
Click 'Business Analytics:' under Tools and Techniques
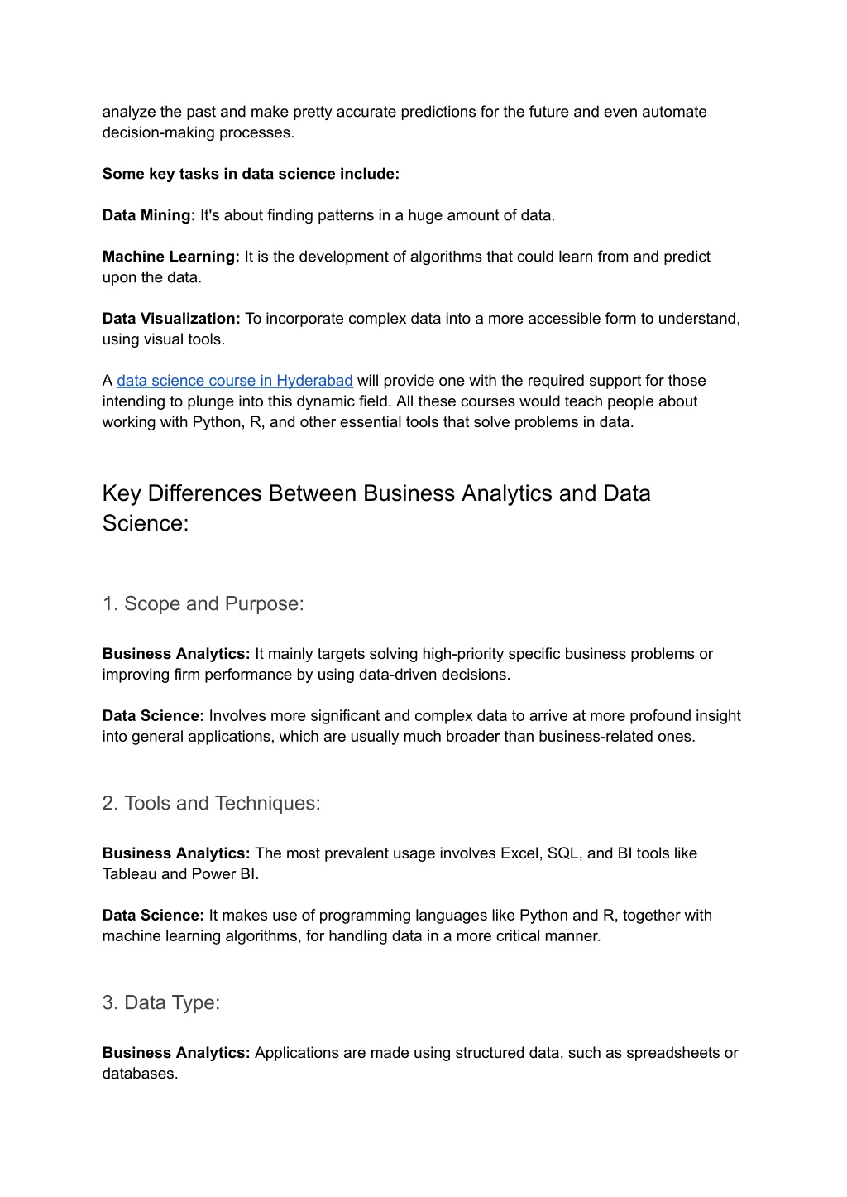(x=176, y=853)
